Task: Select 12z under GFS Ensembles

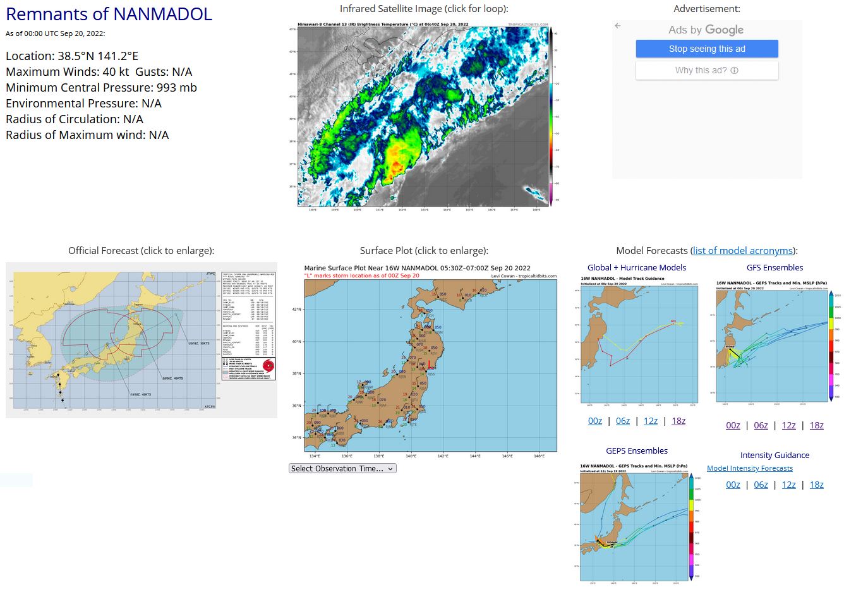Action: [x=788, y=426]
